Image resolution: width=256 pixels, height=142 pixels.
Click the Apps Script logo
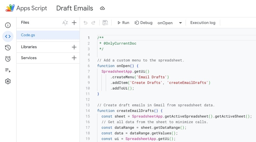(x=10, y=8)
